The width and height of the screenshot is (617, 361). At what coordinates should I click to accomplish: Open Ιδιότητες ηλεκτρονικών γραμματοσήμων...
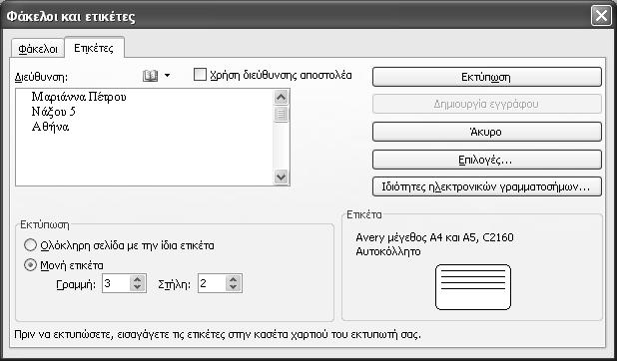pos(487,186)
